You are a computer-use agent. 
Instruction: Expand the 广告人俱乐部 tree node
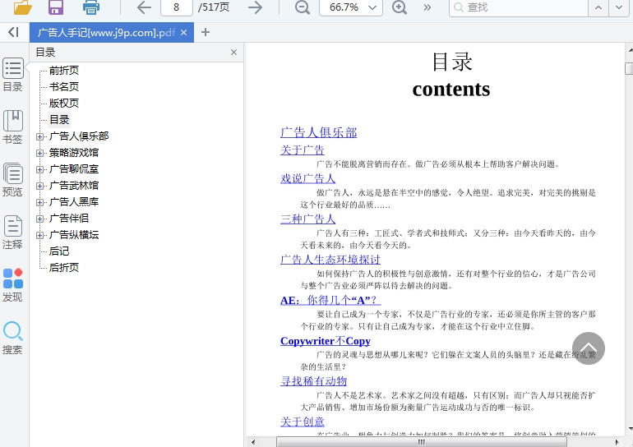tap(40, 136)
